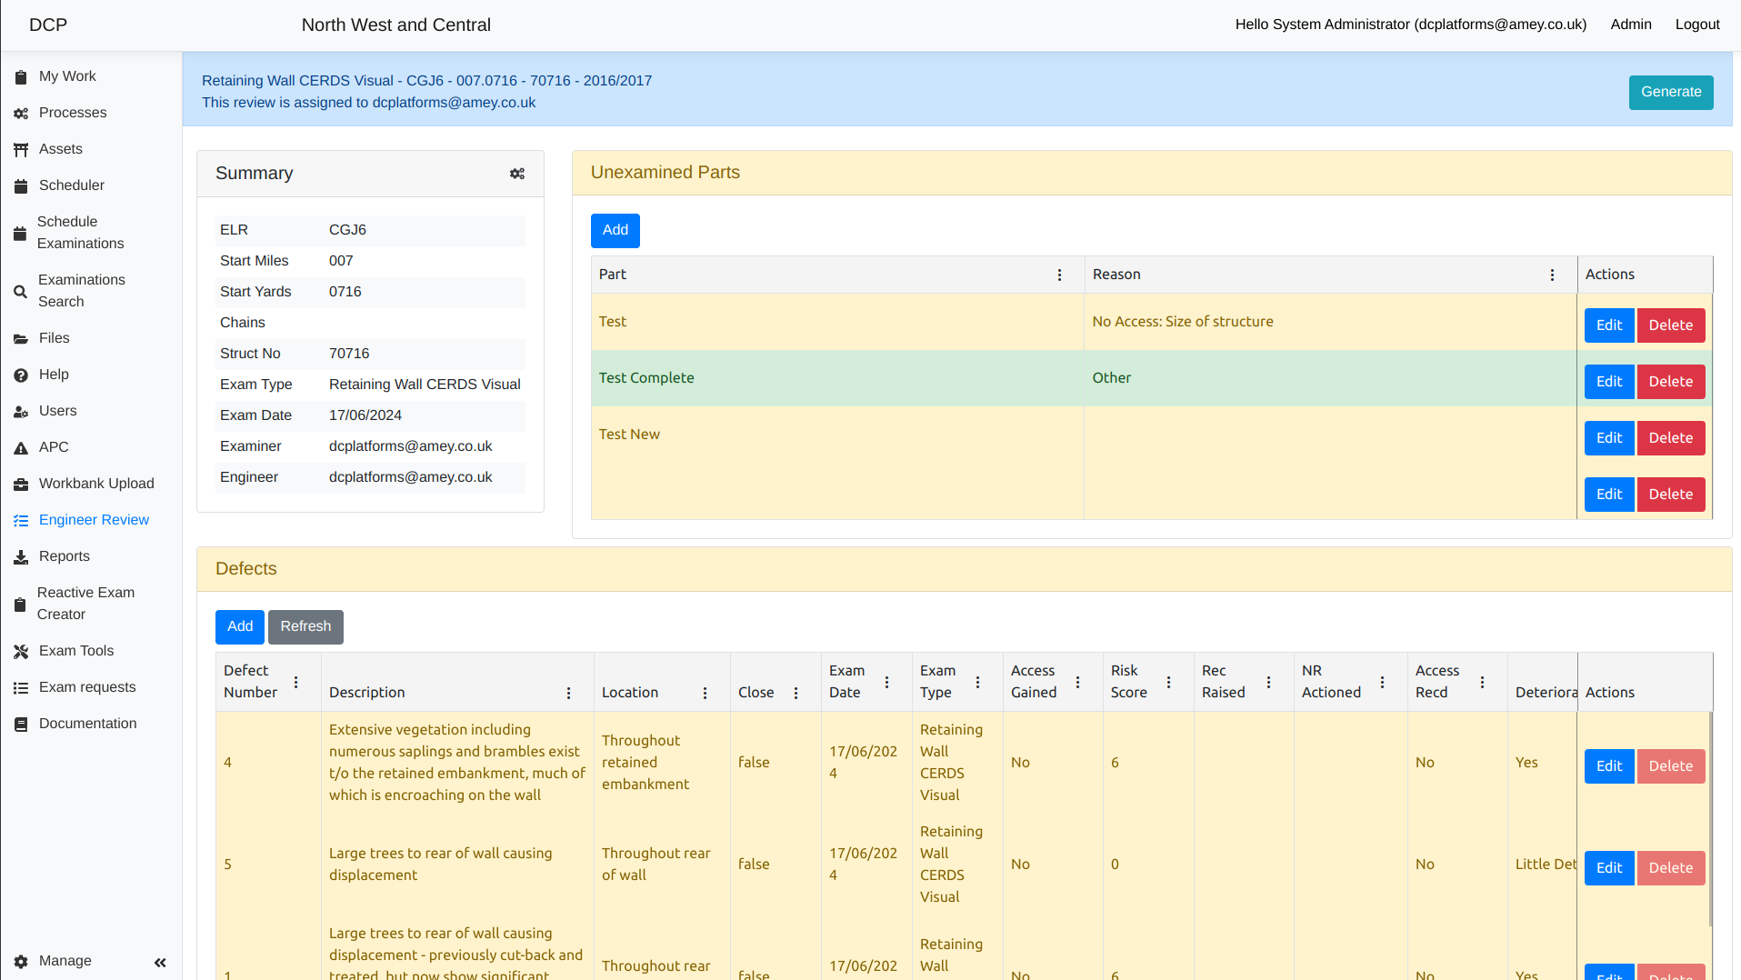Screen dimensions: 1741x980
Task: Open the Description column options menu
Action: [568, 694]
